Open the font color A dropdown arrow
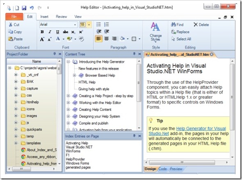The image size is (242, 180). (64, 39)
